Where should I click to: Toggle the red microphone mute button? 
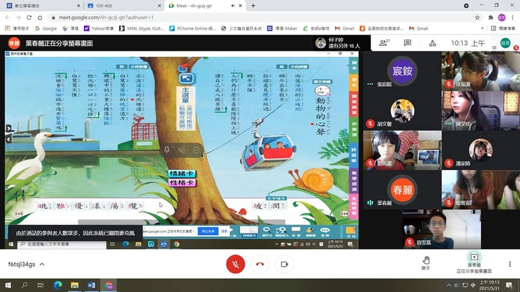click(236, 264)
